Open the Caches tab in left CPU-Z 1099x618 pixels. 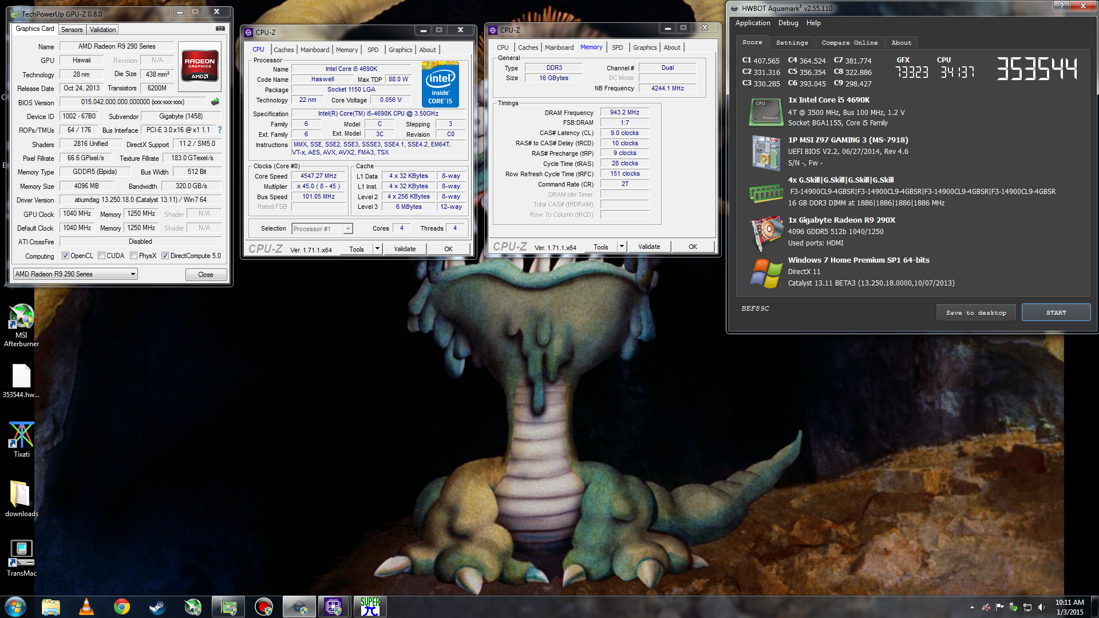tap(283, 50)
